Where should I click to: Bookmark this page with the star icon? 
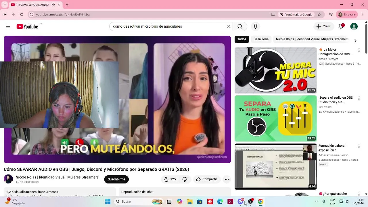[x=319, y=14]
